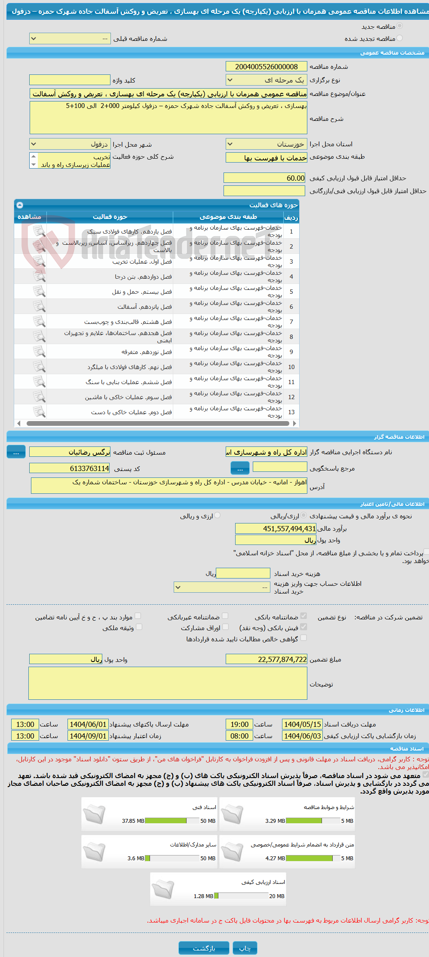This screenshot has height=957, width=429.
Task: Click اسناد ارزیابی کیفی size progress bar
Action: click(241, 896)
